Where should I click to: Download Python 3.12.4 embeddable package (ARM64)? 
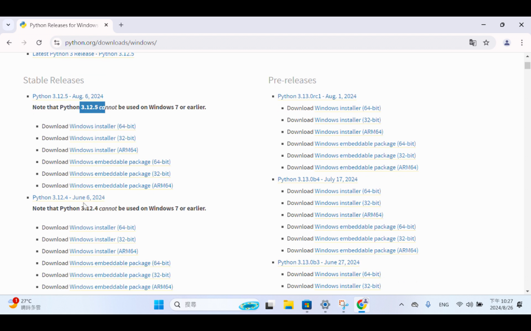(121, 287)
